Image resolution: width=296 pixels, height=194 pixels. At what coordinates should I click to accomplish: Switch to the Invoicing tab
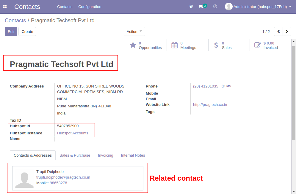tap(106, 155)
